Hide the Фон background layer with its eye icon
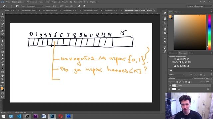 (x=170, y=89)
